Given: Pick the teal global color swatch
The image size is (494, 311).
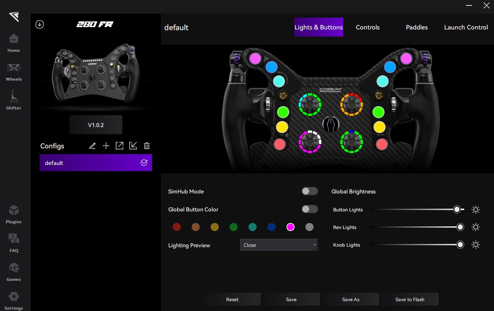Looking at the screenshot, I should point(253,227).
